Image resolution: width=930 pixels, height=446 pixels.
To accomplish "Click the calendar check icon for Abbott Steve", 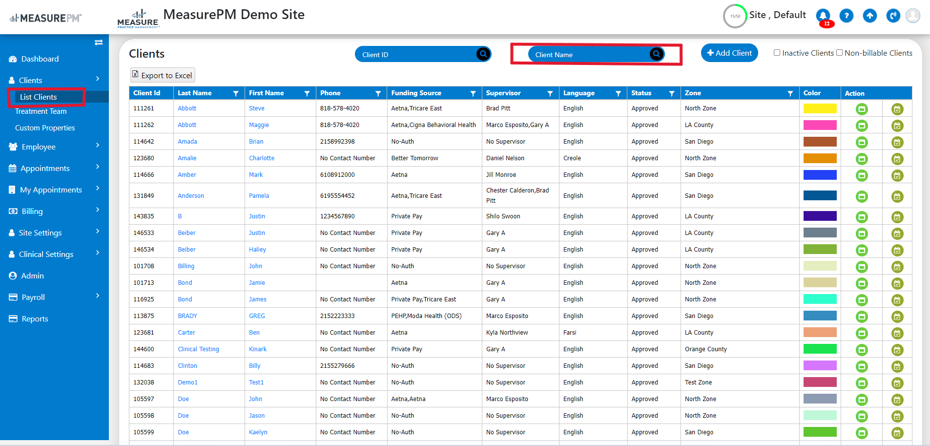I will [897, 109].
